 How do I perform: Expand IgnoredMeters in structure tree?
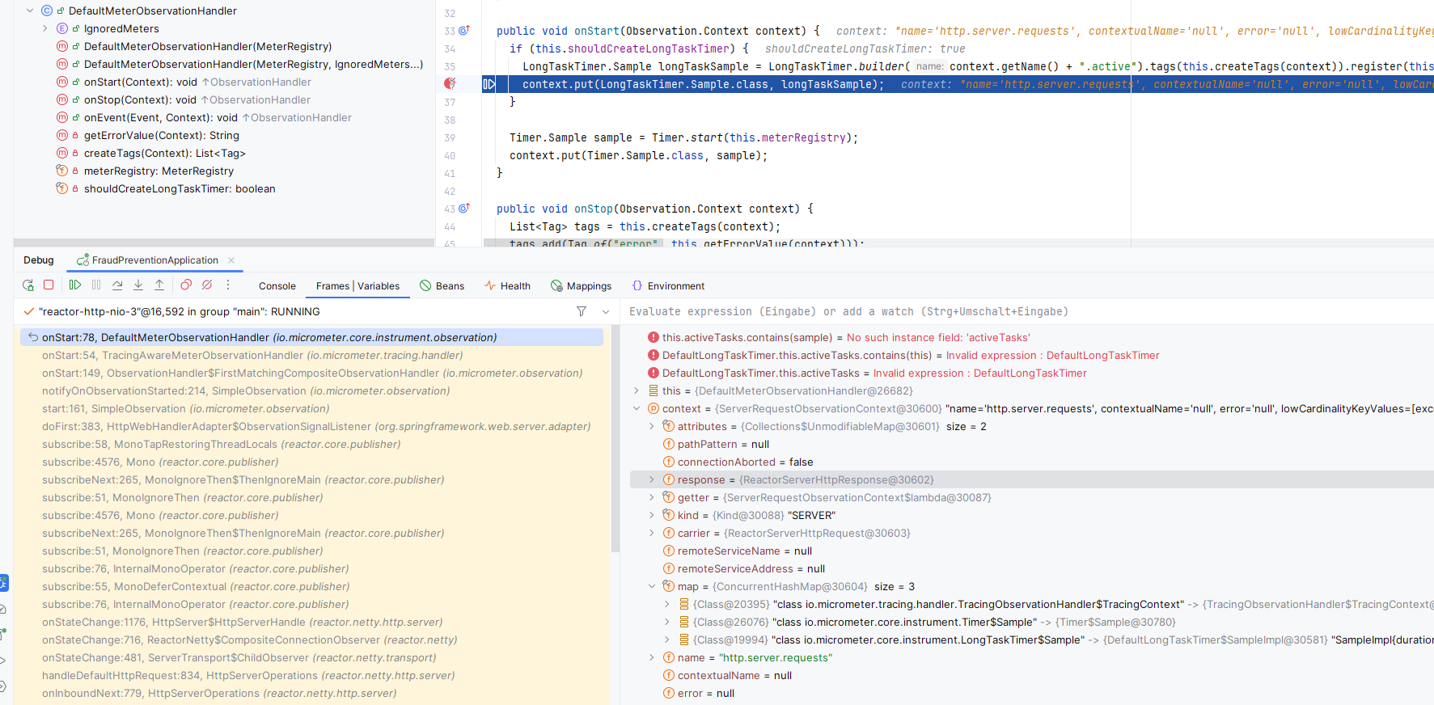(x=45, y=29)
